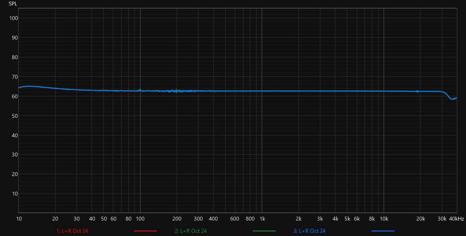Click the blue trace line sample in legend
Screen dimensions: 466x236
point(383,231)
